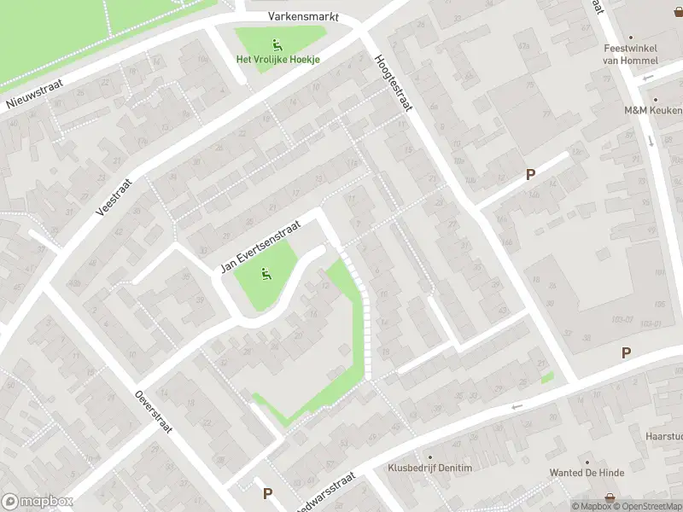Select the Klusbedrijf Denitim marker dot
683x512 pixels.
pyautogui.click(x=430, y=457)
